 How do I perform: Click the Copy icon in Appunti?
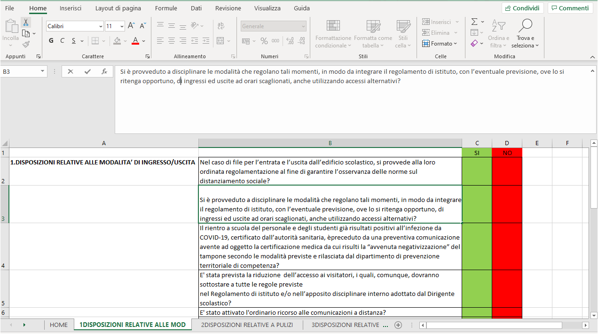click(26, 33)
